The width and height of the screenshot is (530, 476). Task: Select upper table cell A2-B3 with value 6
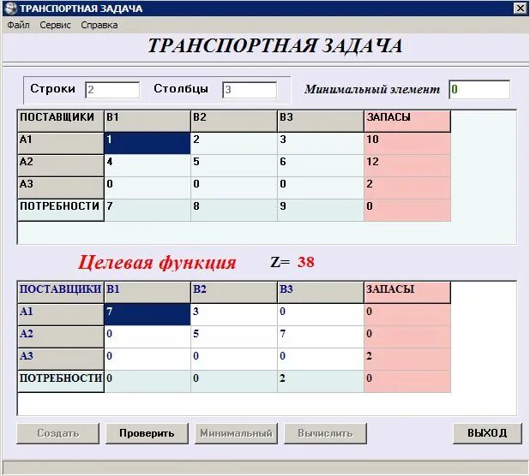[x=321, y=165]
